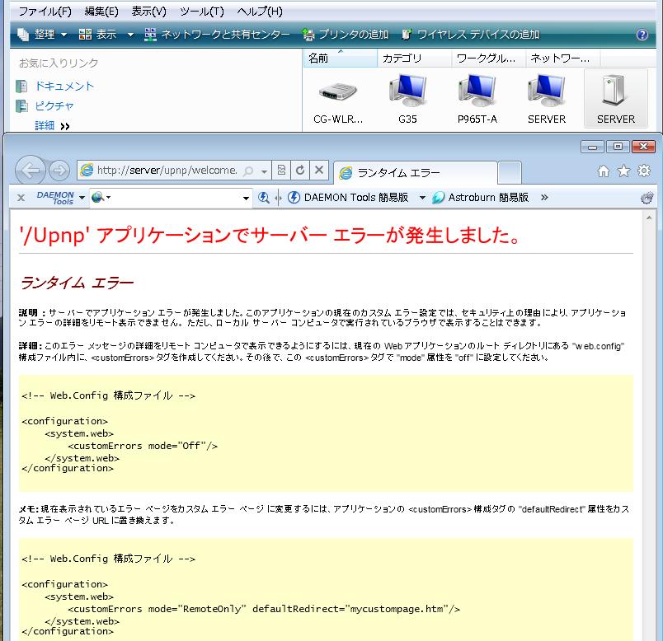Click the Astroburn 簡易版 toolbar button
Image resolution: width=663 pixels, height=641 pixels.
tap(480, 198)
